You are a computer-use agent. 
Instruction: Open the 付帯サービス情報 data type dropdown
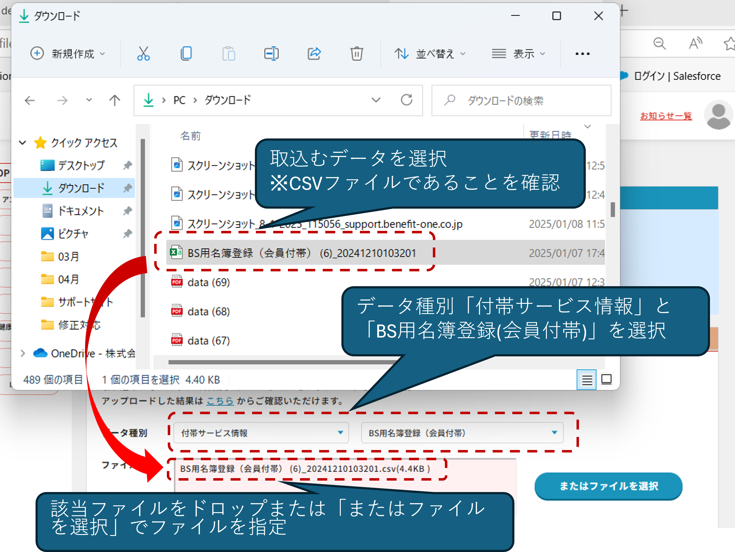(261, 433)
